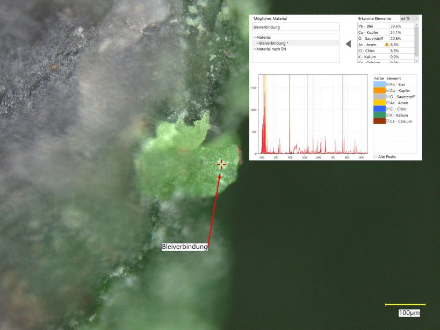Uncheck the Ca - Calcium checkbox
Screen dimensions: 440x330
click(x=388, y=121)
